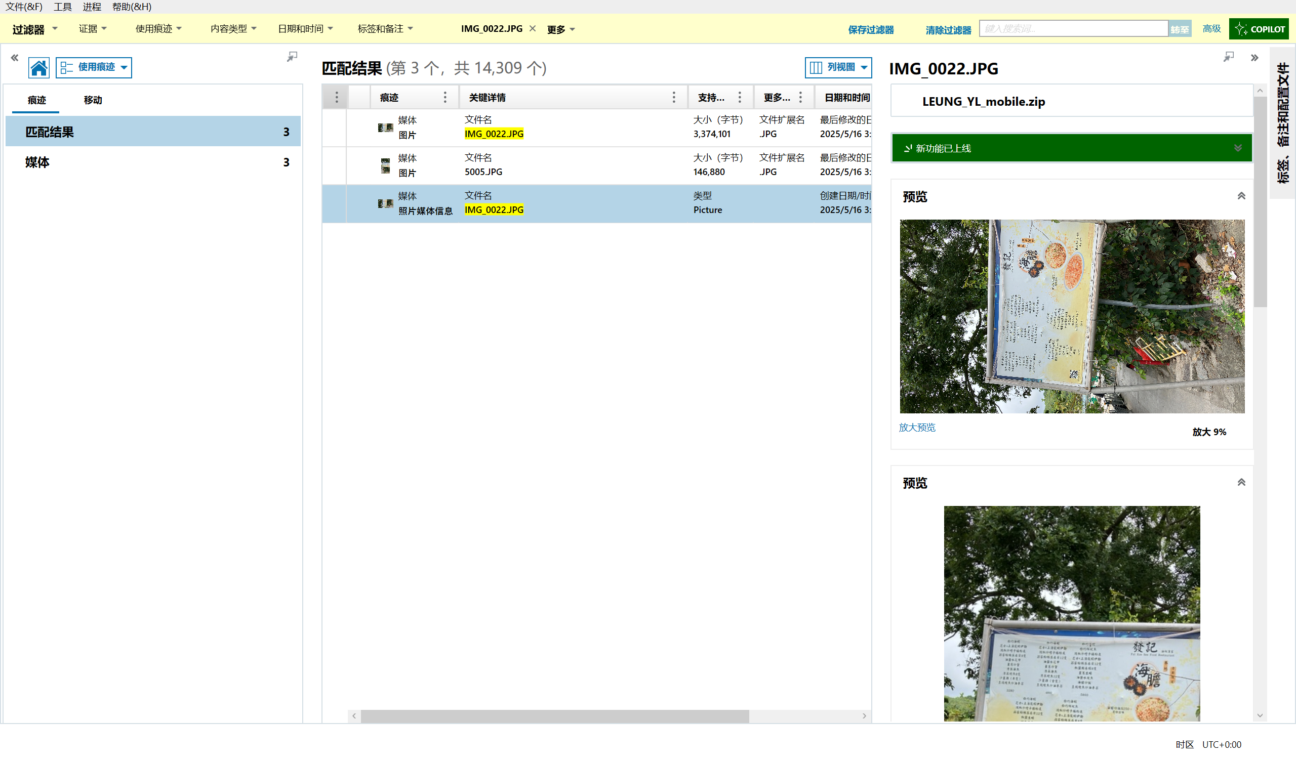The image size is (1296, 762).
Task: Open the 列视图 view mode dropdown
Action: click(x=838, y=67)
